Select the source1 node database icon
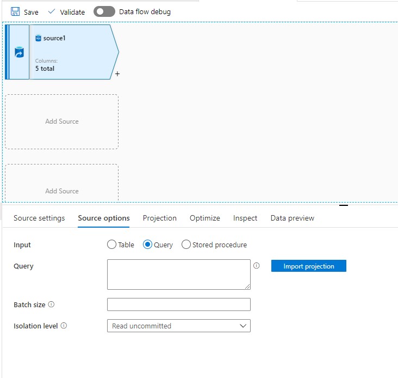This screenshot has height=378, width=398. tap(19, 52)
